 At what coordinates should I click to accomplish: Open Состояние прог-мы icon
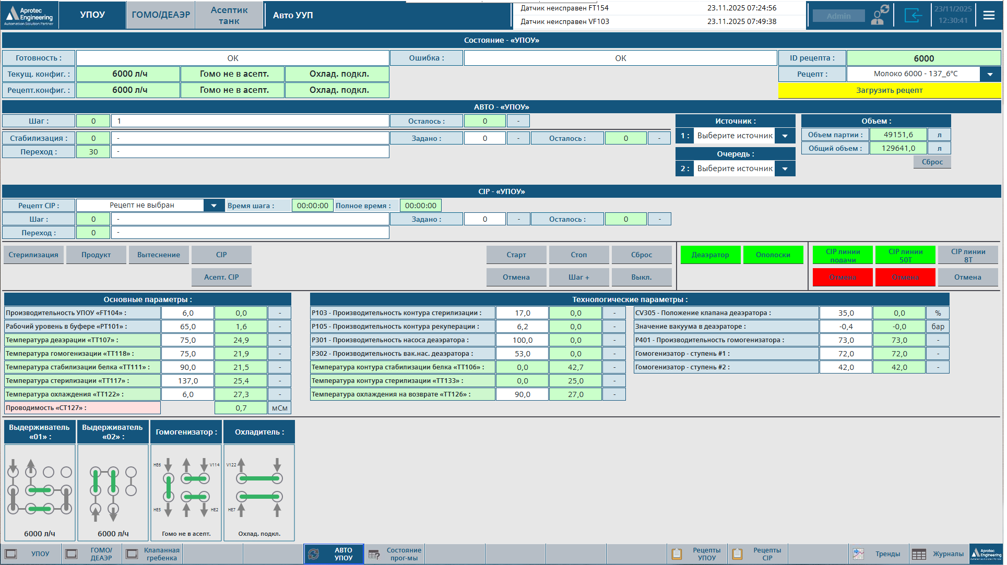(374, 554)
